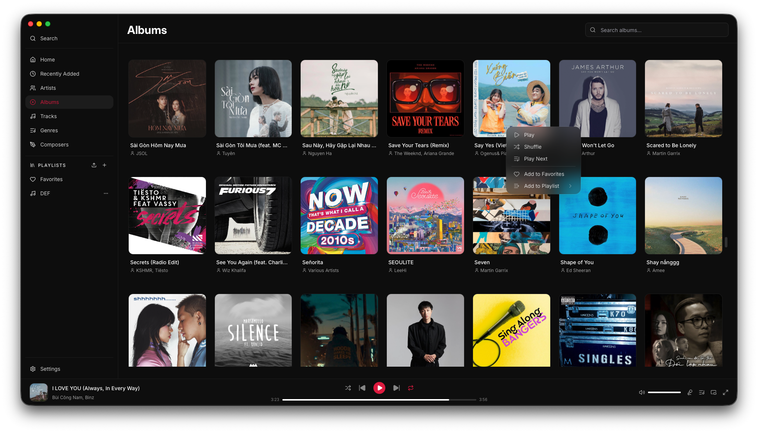758x433 pixels.
Task: Select Albums in the sidebar
Action: point(69,102)
